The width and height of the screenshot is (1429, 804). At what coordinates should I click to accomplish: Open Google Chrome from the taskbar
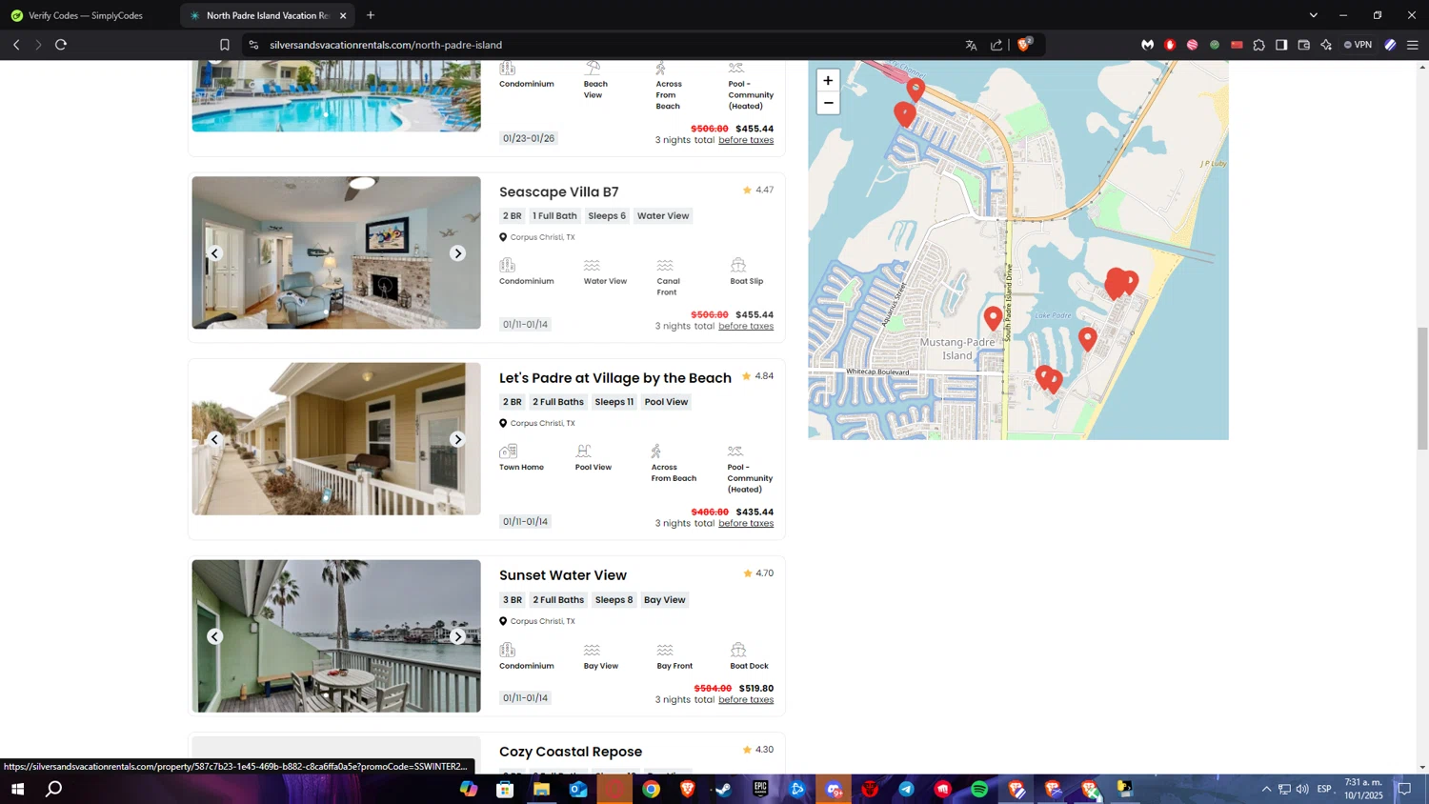(652, 789)
